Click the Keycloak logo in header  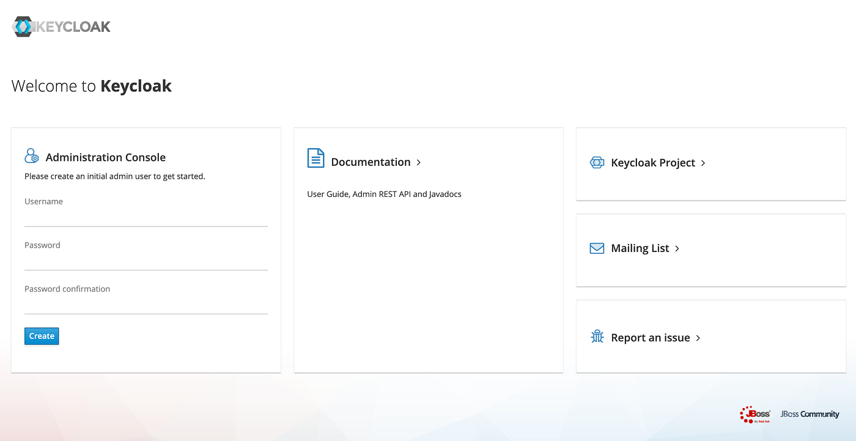[61, 27]
